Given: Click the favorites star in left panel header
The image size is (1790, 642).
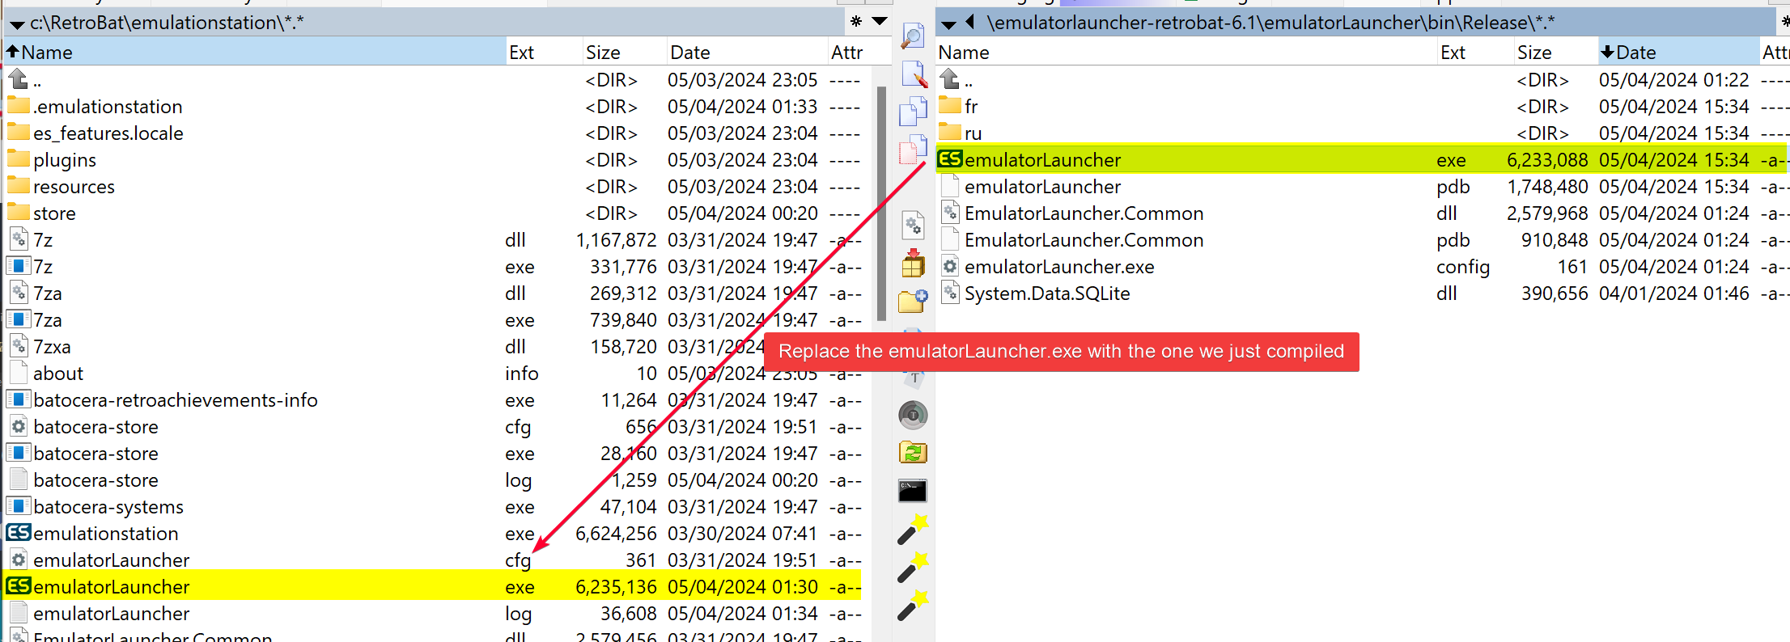Looking at the screenshot, I should (x=856, y=22).
